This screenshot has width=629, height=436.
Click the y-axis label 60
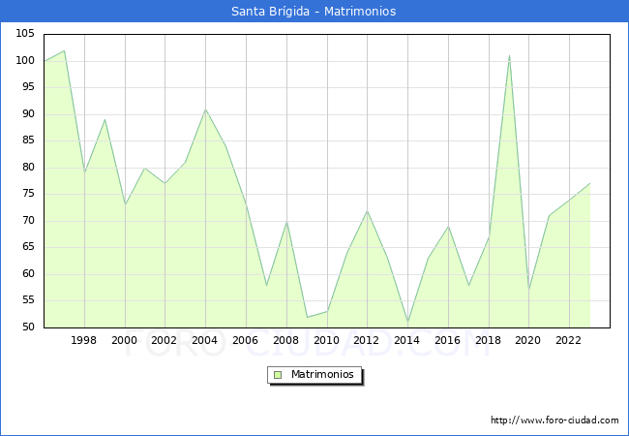pyautogui.click(x=28, y=274)
